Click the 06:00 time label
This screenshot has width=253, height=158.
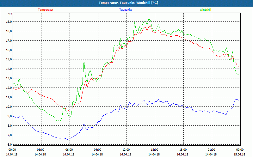pos(69,150)
